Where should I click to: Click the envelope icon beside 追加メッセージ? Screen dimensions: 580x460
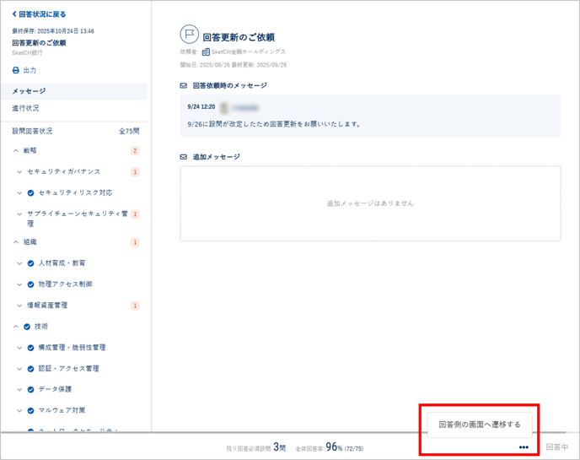184,157
